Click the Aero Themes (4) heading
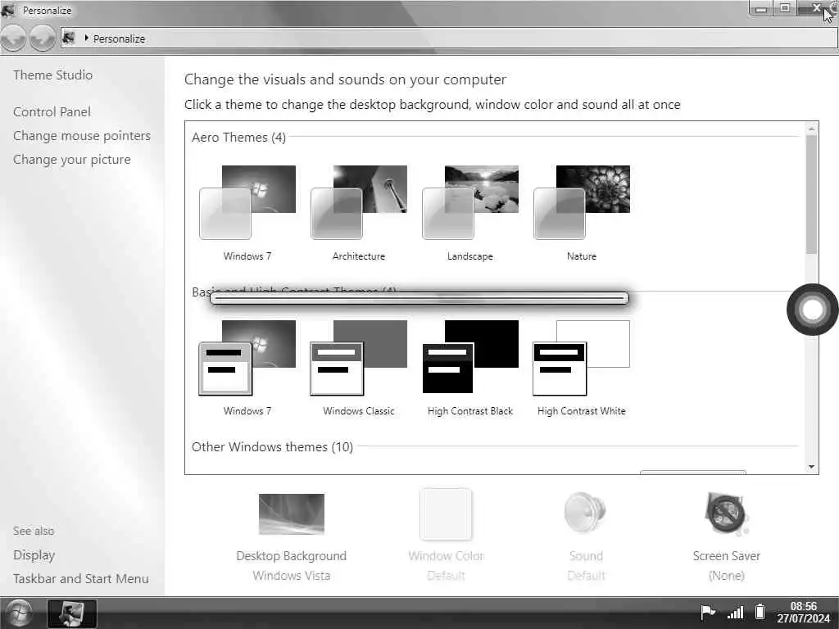The width and height of the screenshot is (839, 629). point(238,138)
